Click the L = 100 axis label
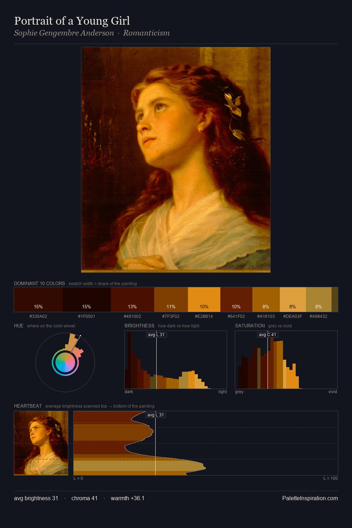352x528 pixels. point(331,478)
